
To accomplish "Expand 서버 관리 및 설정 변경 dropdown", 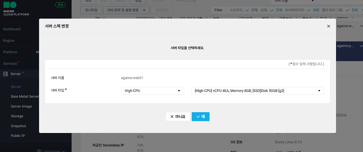I will (126, 10).
